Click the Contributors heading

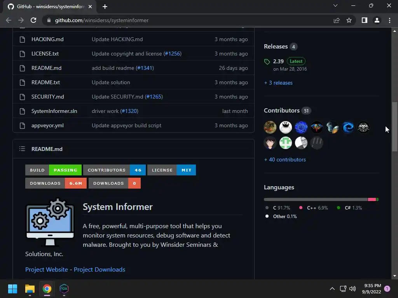coord(282,111)
